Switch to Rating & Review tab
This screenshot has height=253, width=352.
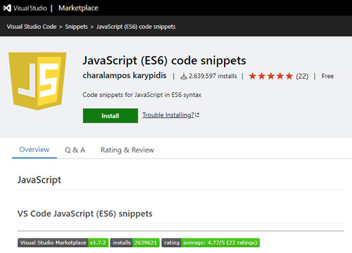pos(127,150)
